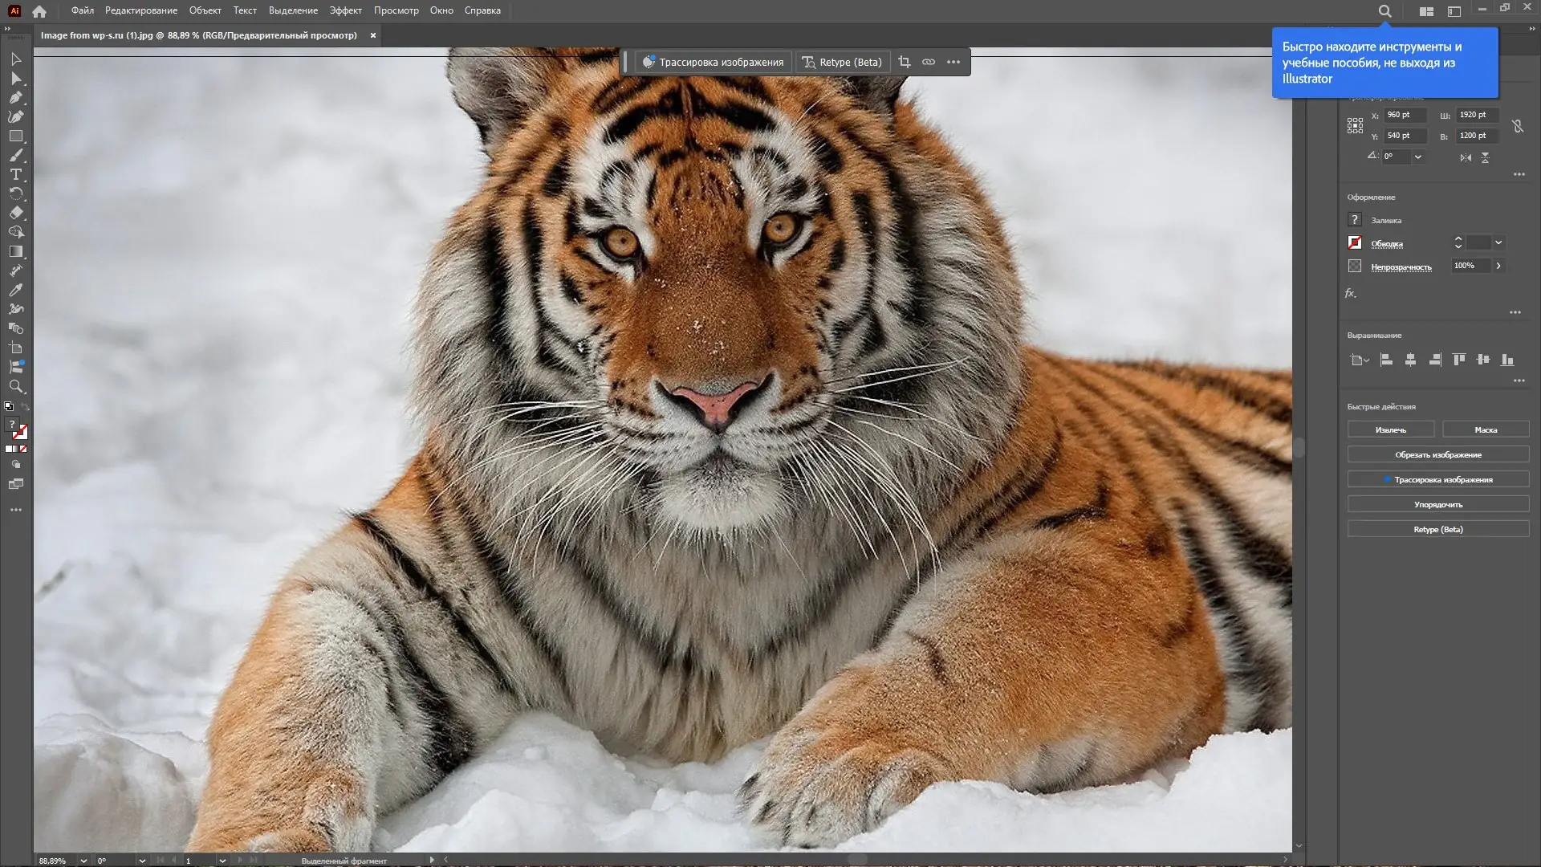Screen dimensions: 1541x867
Task: Select the Direct Selection tool
Action: point(16,79)
